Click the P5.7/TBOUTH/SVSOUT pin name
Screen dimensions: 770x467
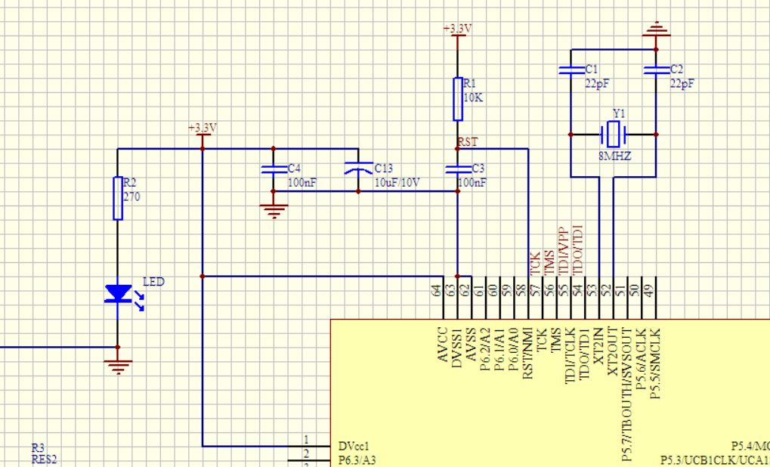626,394
